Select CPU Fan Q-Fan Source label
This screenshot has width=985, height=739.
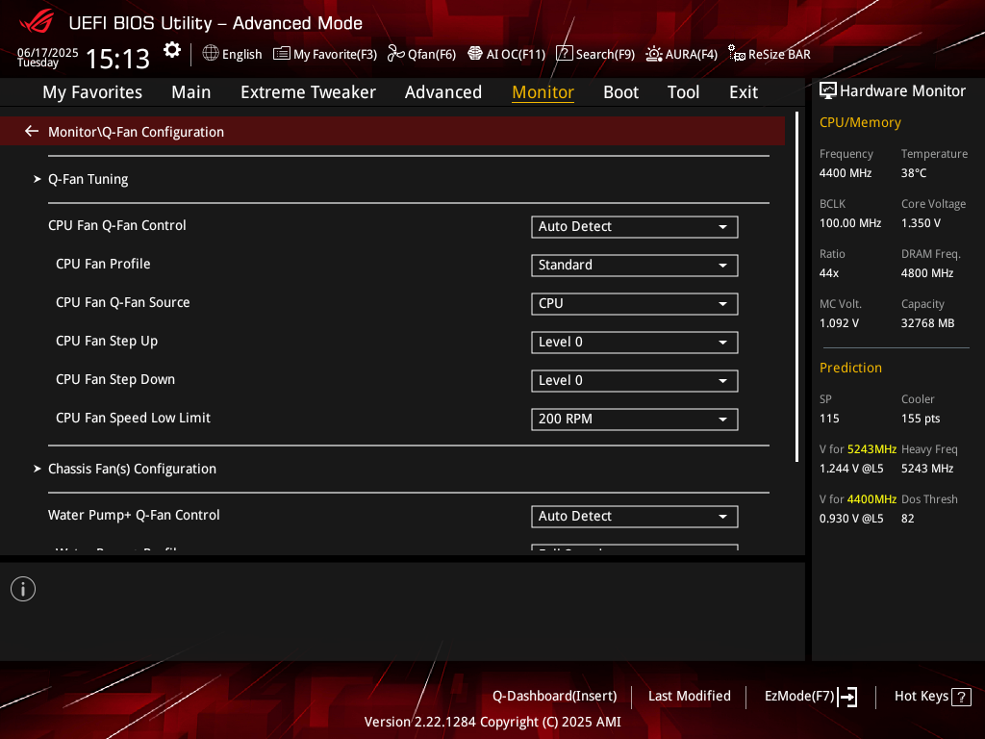[122, 302]
